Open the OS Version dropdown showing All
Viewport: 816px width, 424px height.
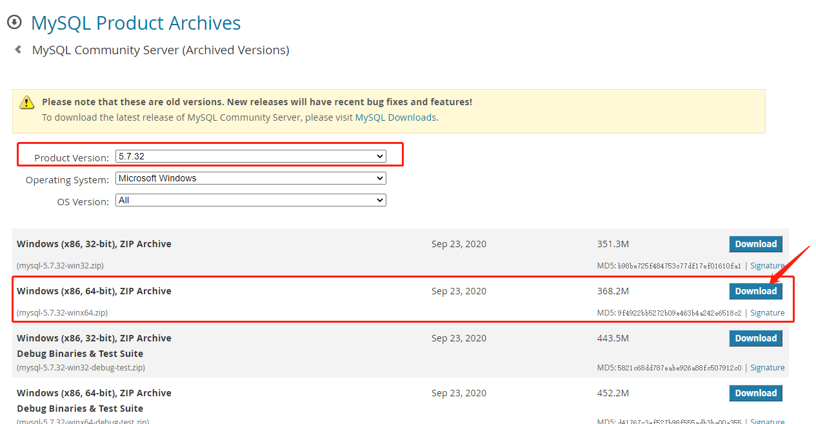(x=251, y=200)
